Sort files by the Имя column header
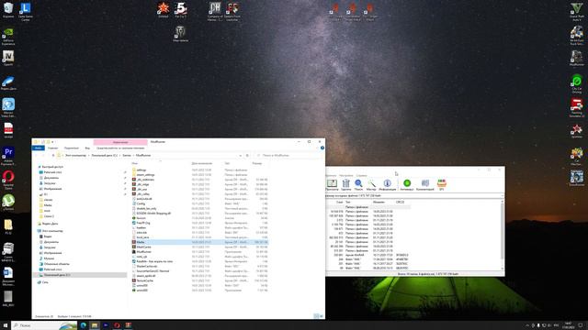The width and height of the screenshot is (588, 330). [135, 163]
